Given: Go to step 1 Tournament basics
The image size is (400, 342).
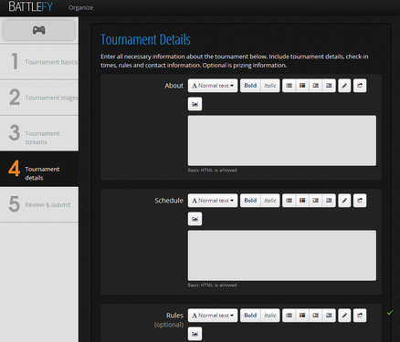Looking at the screenshot, I should click(39, 62).
